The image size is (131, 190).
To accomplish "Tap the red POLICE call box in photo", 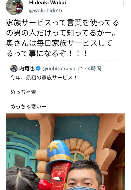I will click(59, 176).
